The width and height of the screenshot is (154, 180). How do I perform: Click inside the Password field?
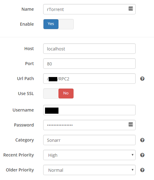click(89, 125)
